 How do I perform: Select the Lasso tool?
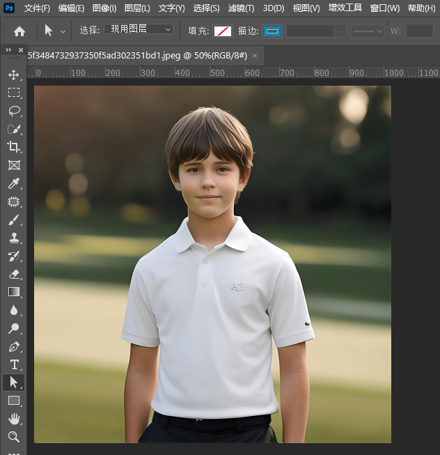point(14,111)
